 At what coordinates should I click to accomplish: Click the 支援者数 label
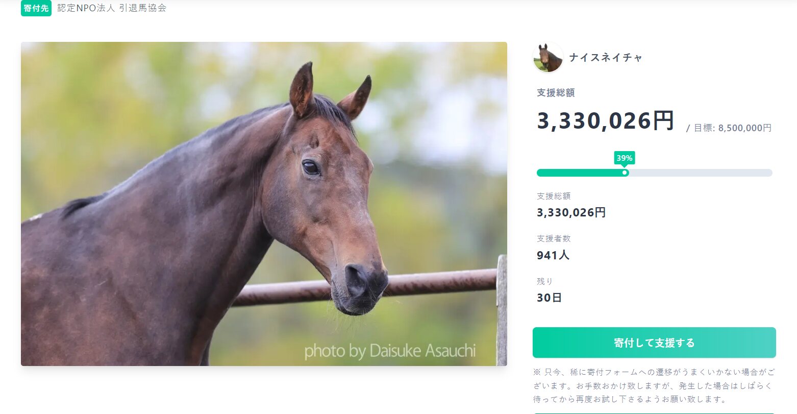(x=554, y=238)
